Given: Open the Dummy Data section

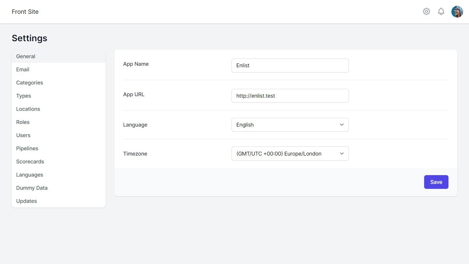Looking at the screenshot, I should [32, 188].
